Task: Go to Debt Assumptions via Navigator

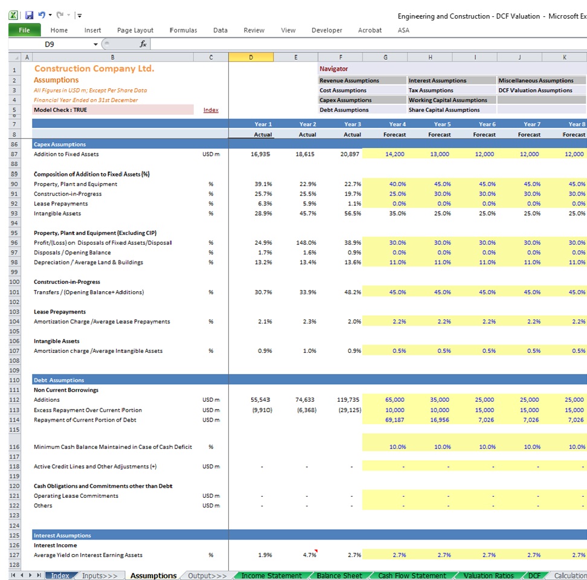Action: coord(362,110)
